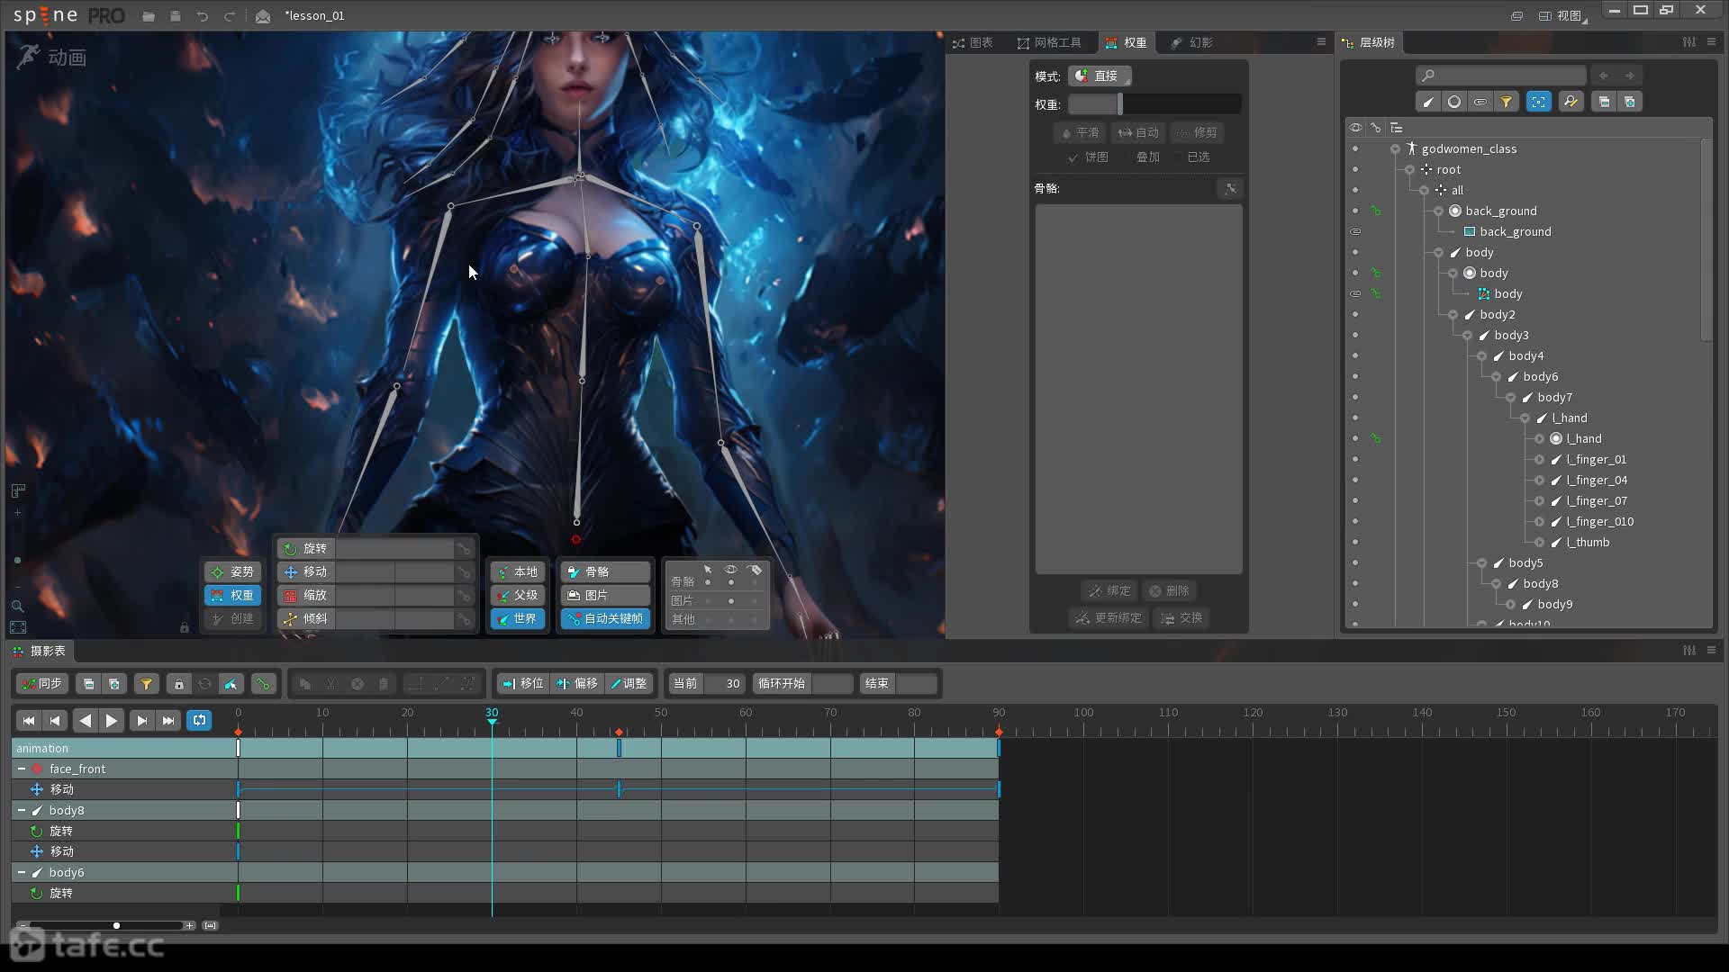Click the attachment paperclip filter icon
The image size is (1729, 972).
1480,102
